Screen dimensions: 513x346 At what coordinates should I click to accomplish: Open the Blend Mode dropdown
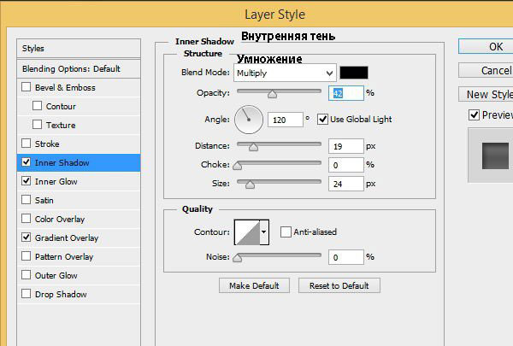point(285,73)
